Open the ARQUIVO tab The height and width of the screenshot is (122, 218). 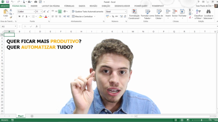[5, 6]
